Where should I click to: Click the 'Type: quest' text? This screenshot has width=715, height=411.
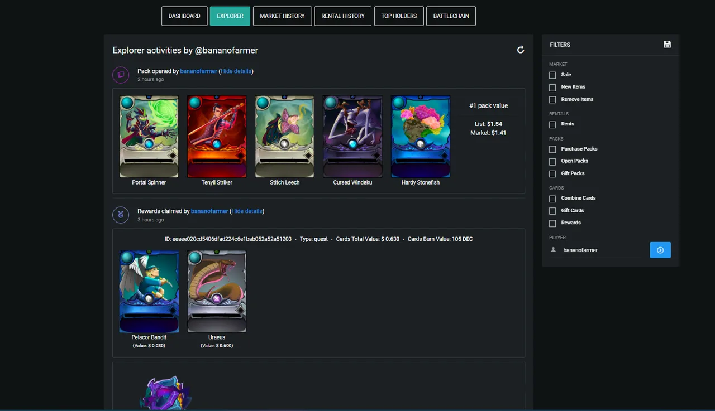coord(314,239)
